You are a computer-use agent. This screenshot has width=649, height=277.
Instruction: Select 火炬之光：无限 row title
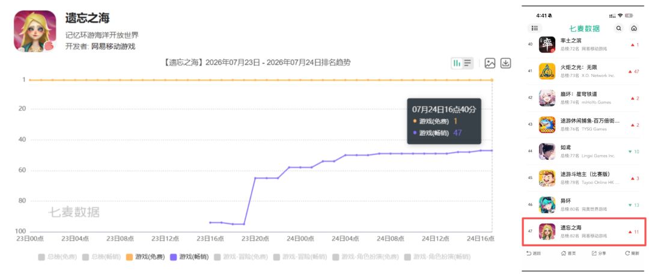pos(579,67)
